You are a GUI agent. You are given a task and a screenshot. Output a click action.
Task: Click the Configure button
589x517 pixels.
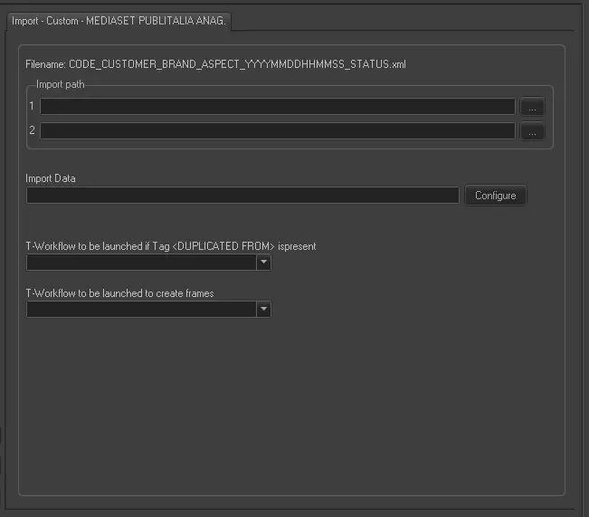[x=495, y=196]
